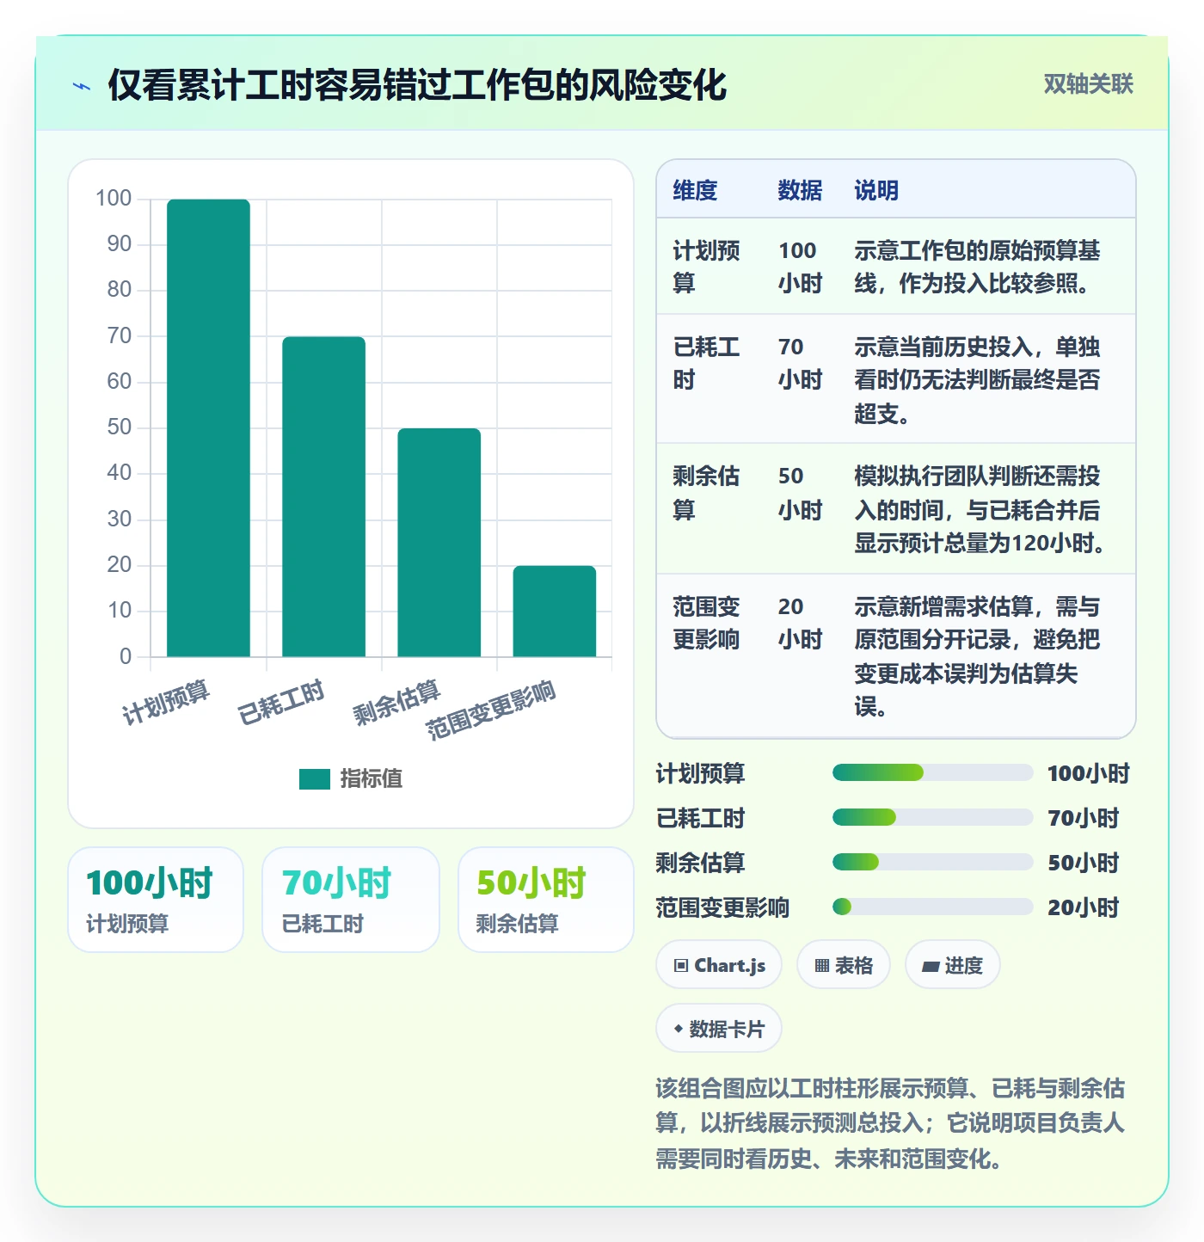Click the 20小时 value beside progress bar
Screen dimensions: 1204x1242
pyautogui.click(x=1084, y=907)
